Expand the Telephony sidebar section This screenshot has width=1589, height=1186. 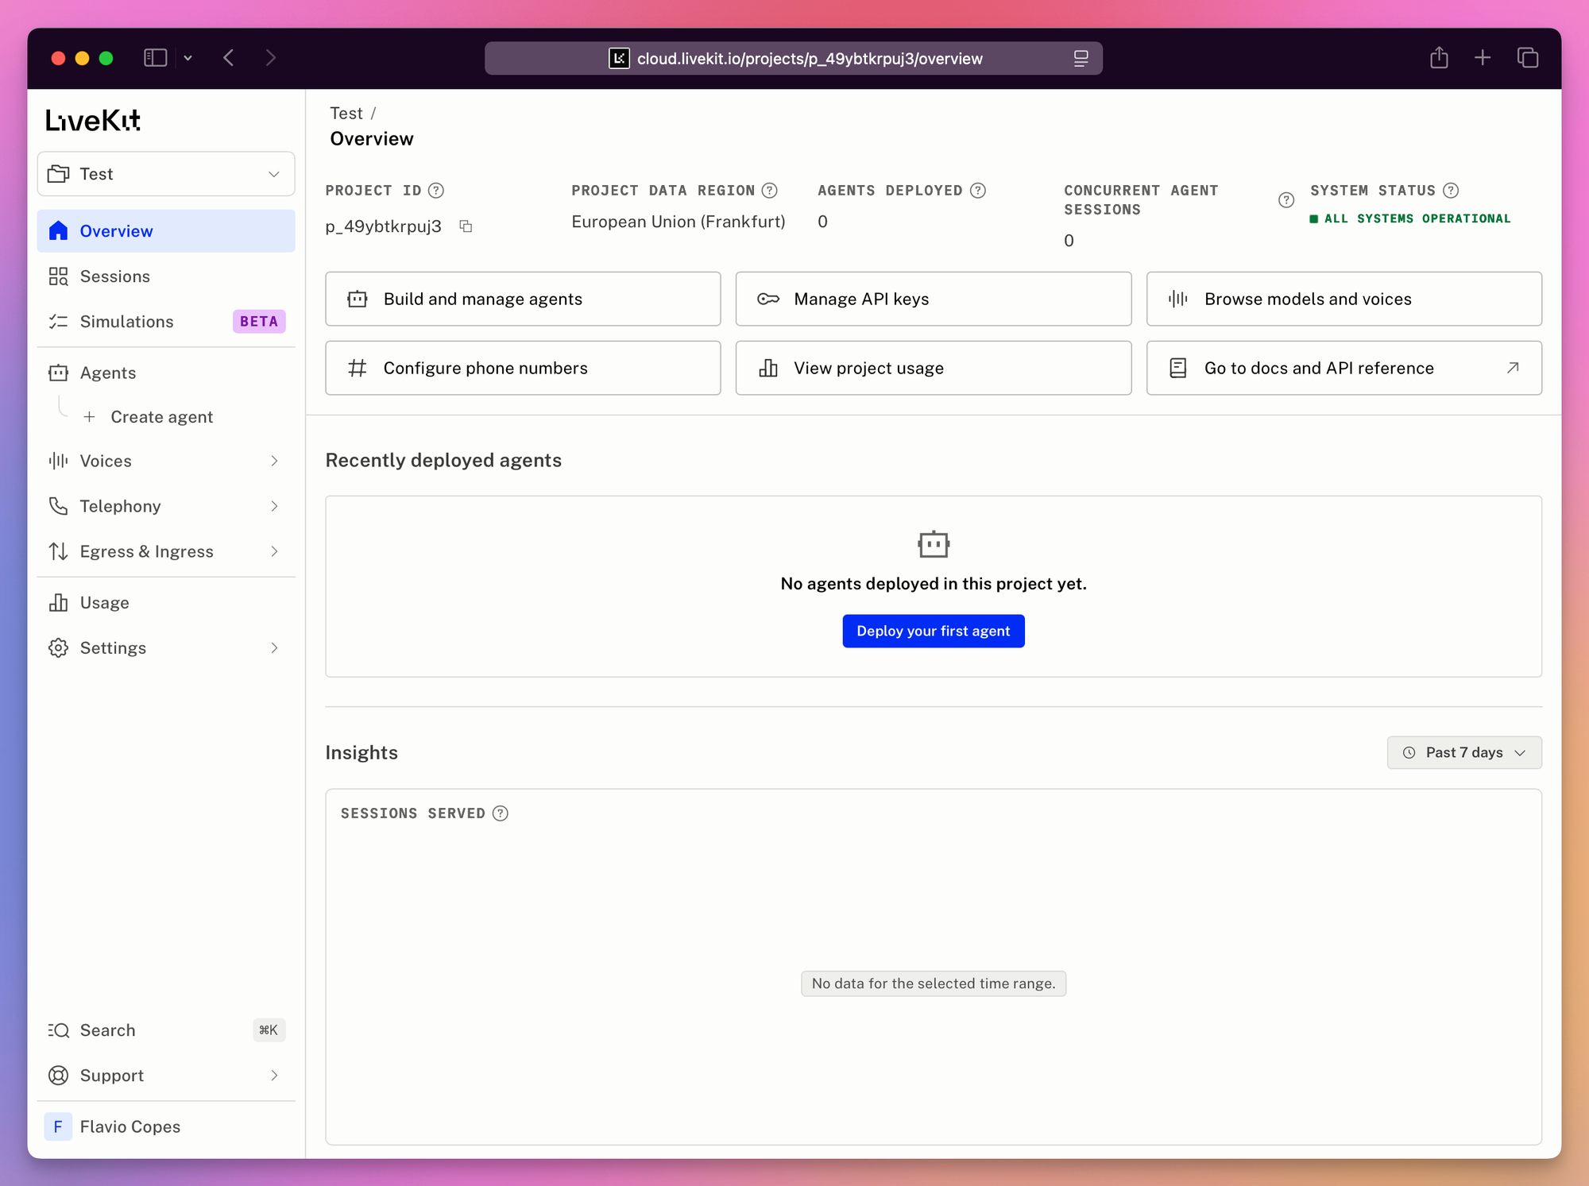click(166, 506)
